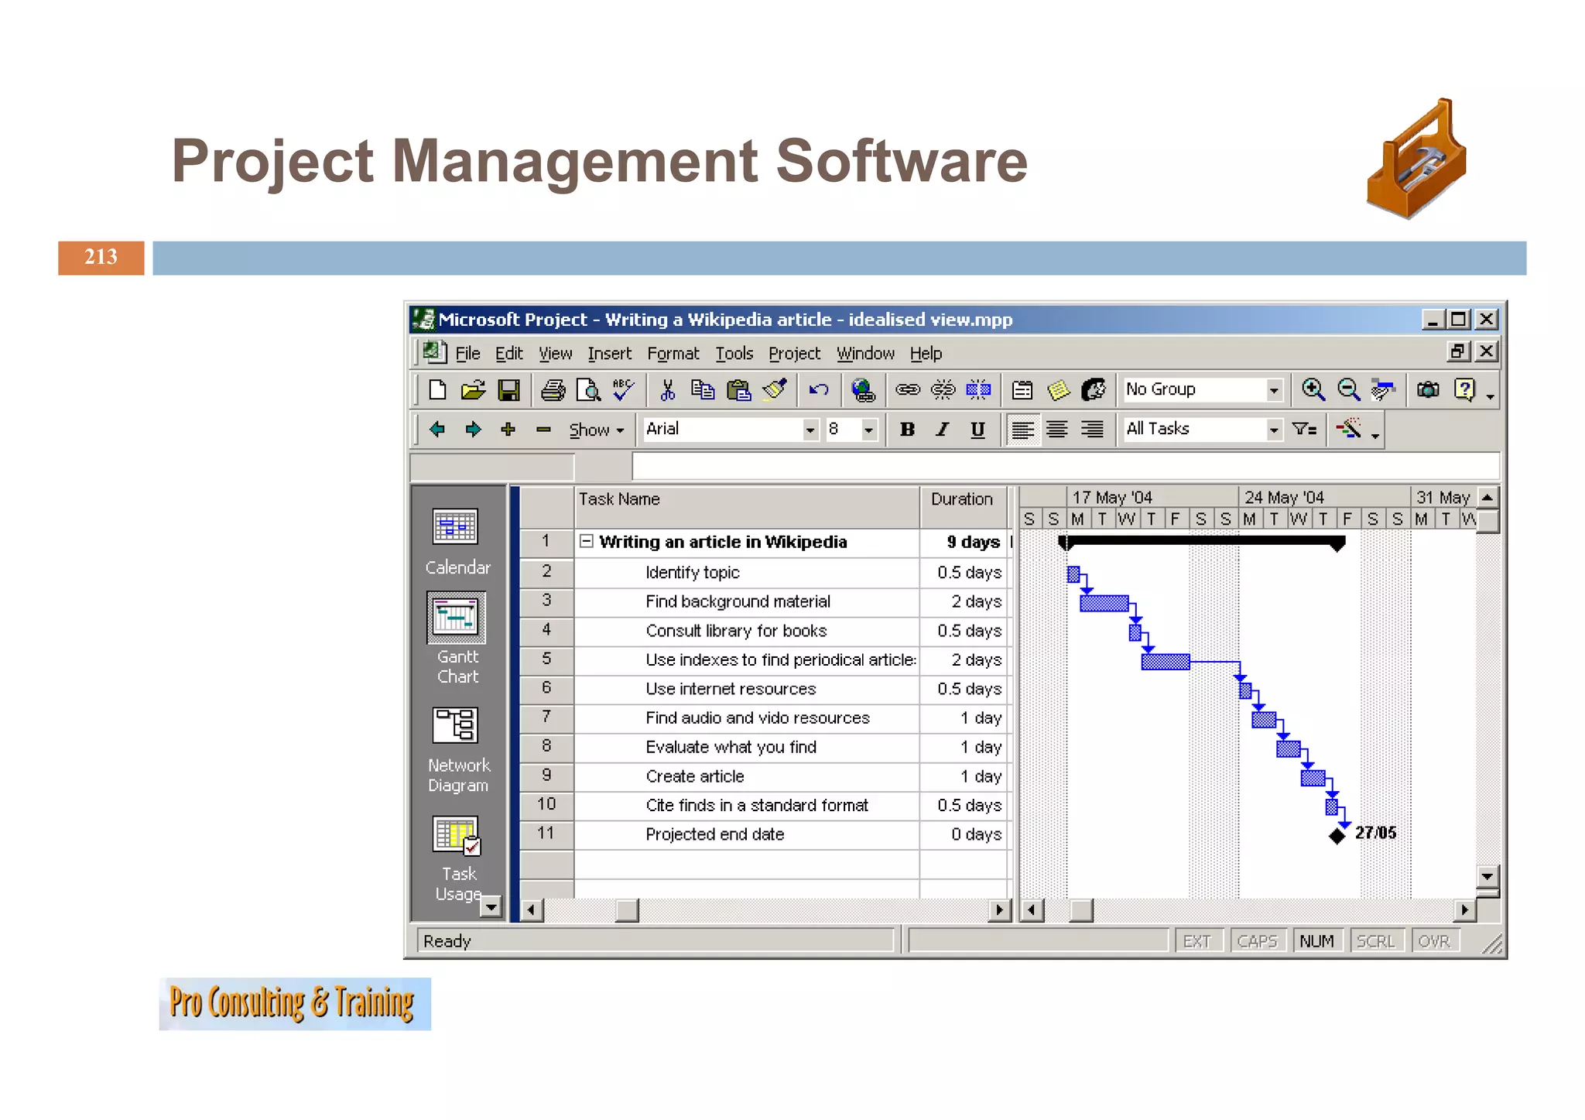
Task: Switch to the Calendar view
Action: (457, 542)
